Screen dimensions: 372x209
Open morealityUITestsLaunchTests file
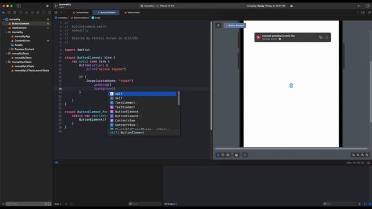pos(31,70)
